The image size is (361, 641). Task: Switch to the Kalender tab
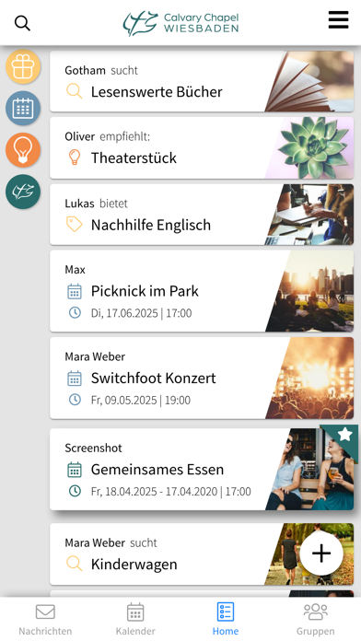tap(135, 619)
